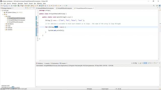161x90 pixels.
Task: Click the Terminate square icon in Console
Action: [x=132, y=63]
